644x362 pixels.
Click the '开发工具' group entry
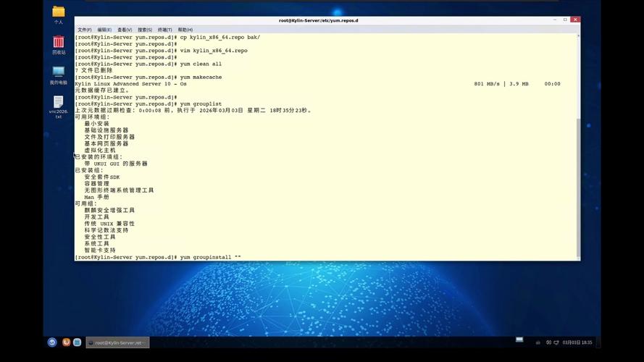pyautogui.click(x=97, y=216)
